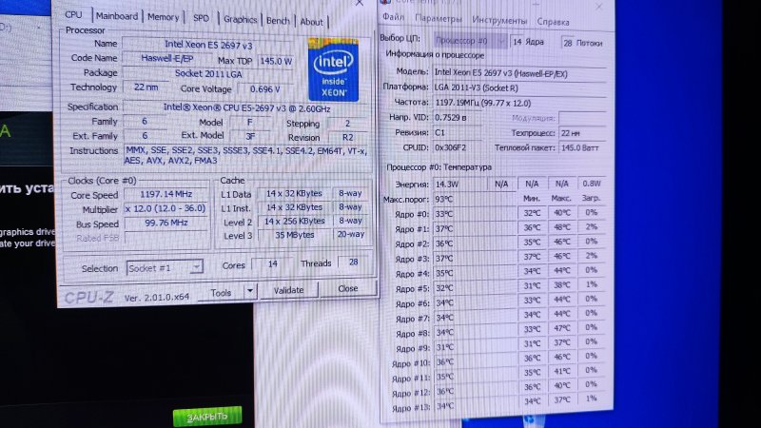761x428 pixels.
Task: Select the SPD tab
Action: [x=202, y=19]
